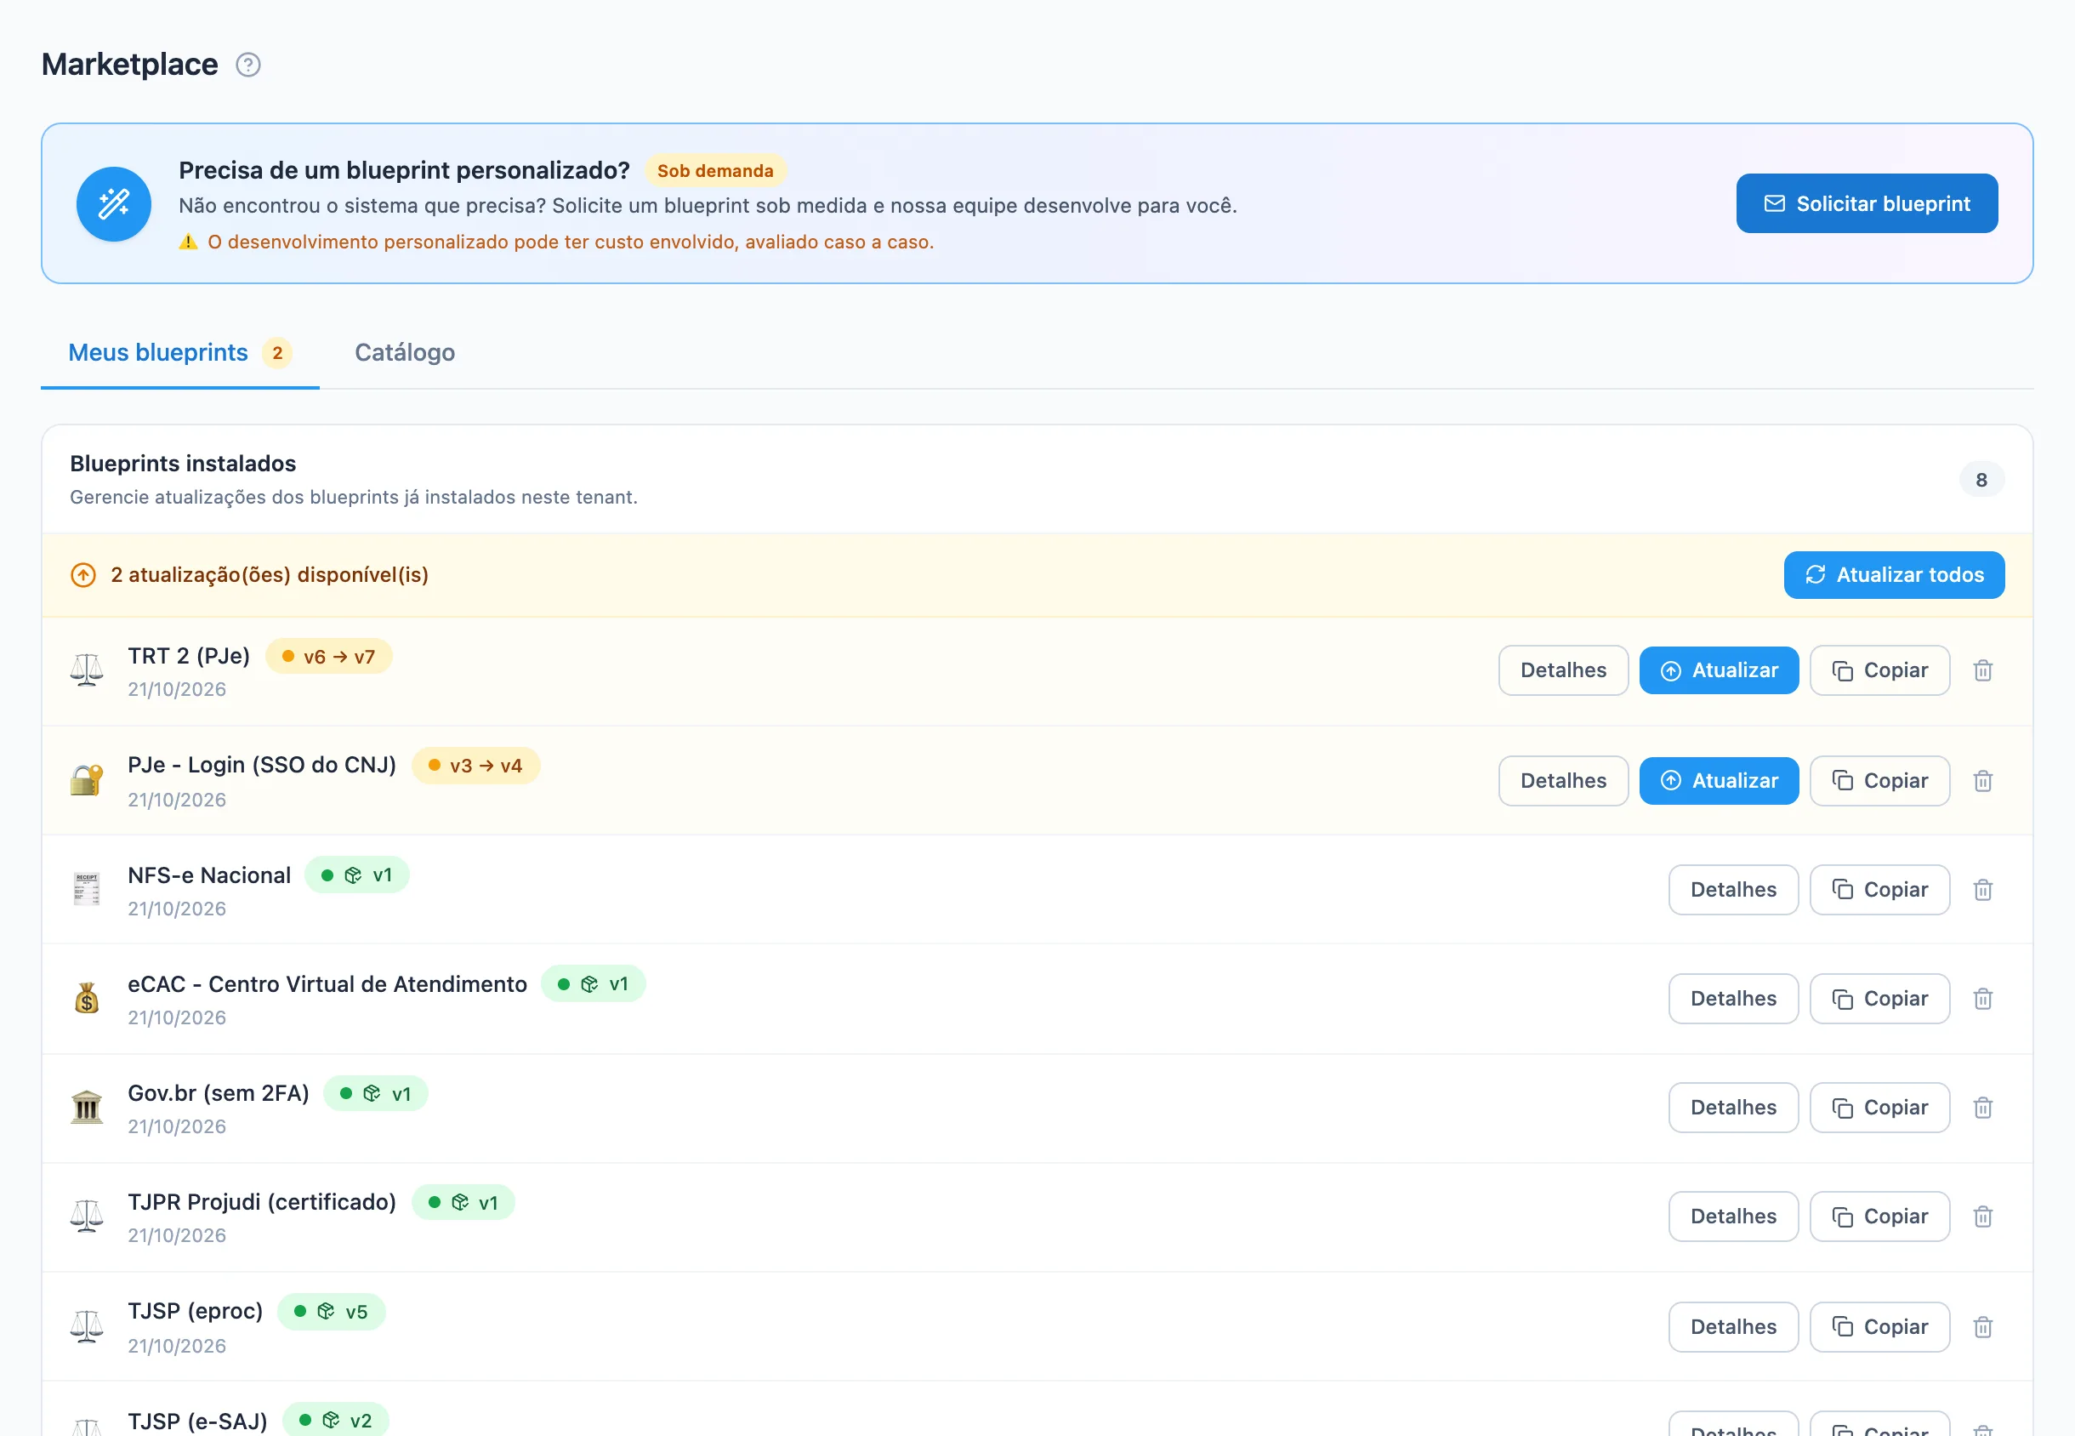This screenshot has height=1436, width=2075.
Task: Click the '2 atualização(ões) disponível(is)' text
Action: (270, 575)
